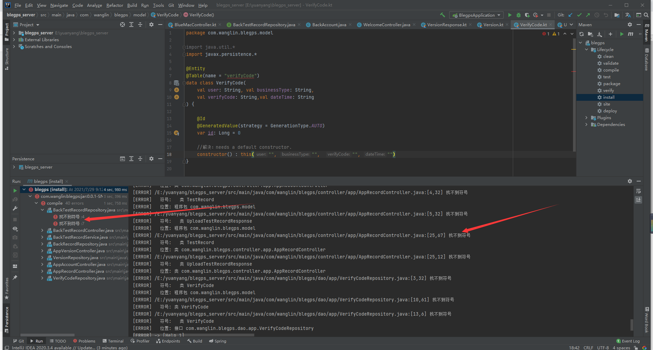Open search everywhere magnifier icon
The image size is (653, 350).
click(x=646, y=15)
